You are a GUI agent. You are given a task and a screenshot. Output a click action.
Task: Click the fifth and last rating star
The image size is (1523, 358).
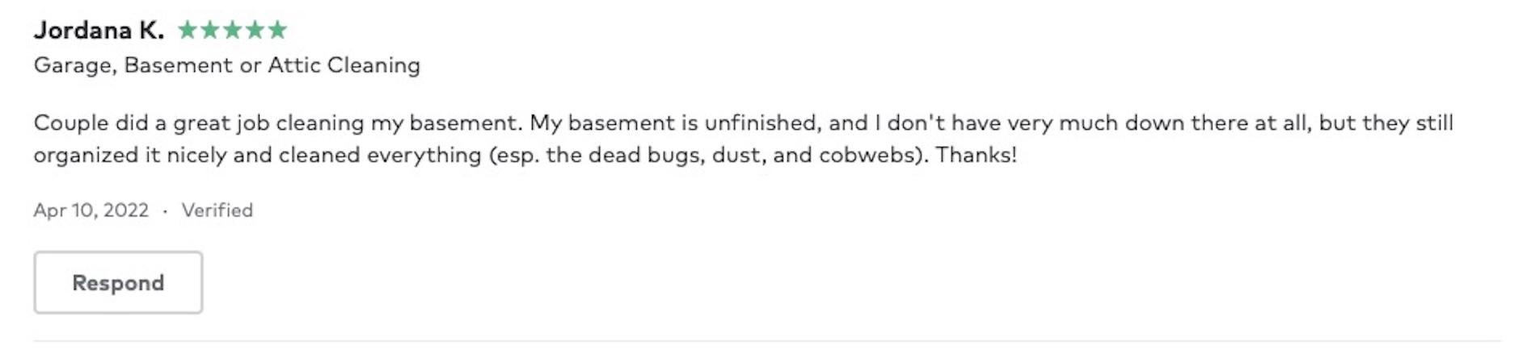pyautogui.click(x=277, y=31)
